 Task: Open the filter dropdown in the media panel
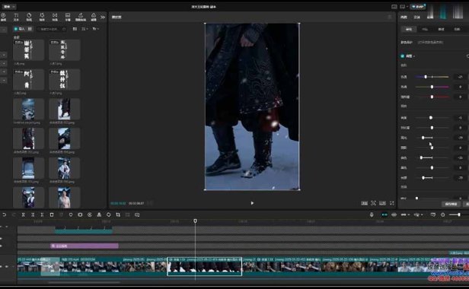(x=95, y=29)
